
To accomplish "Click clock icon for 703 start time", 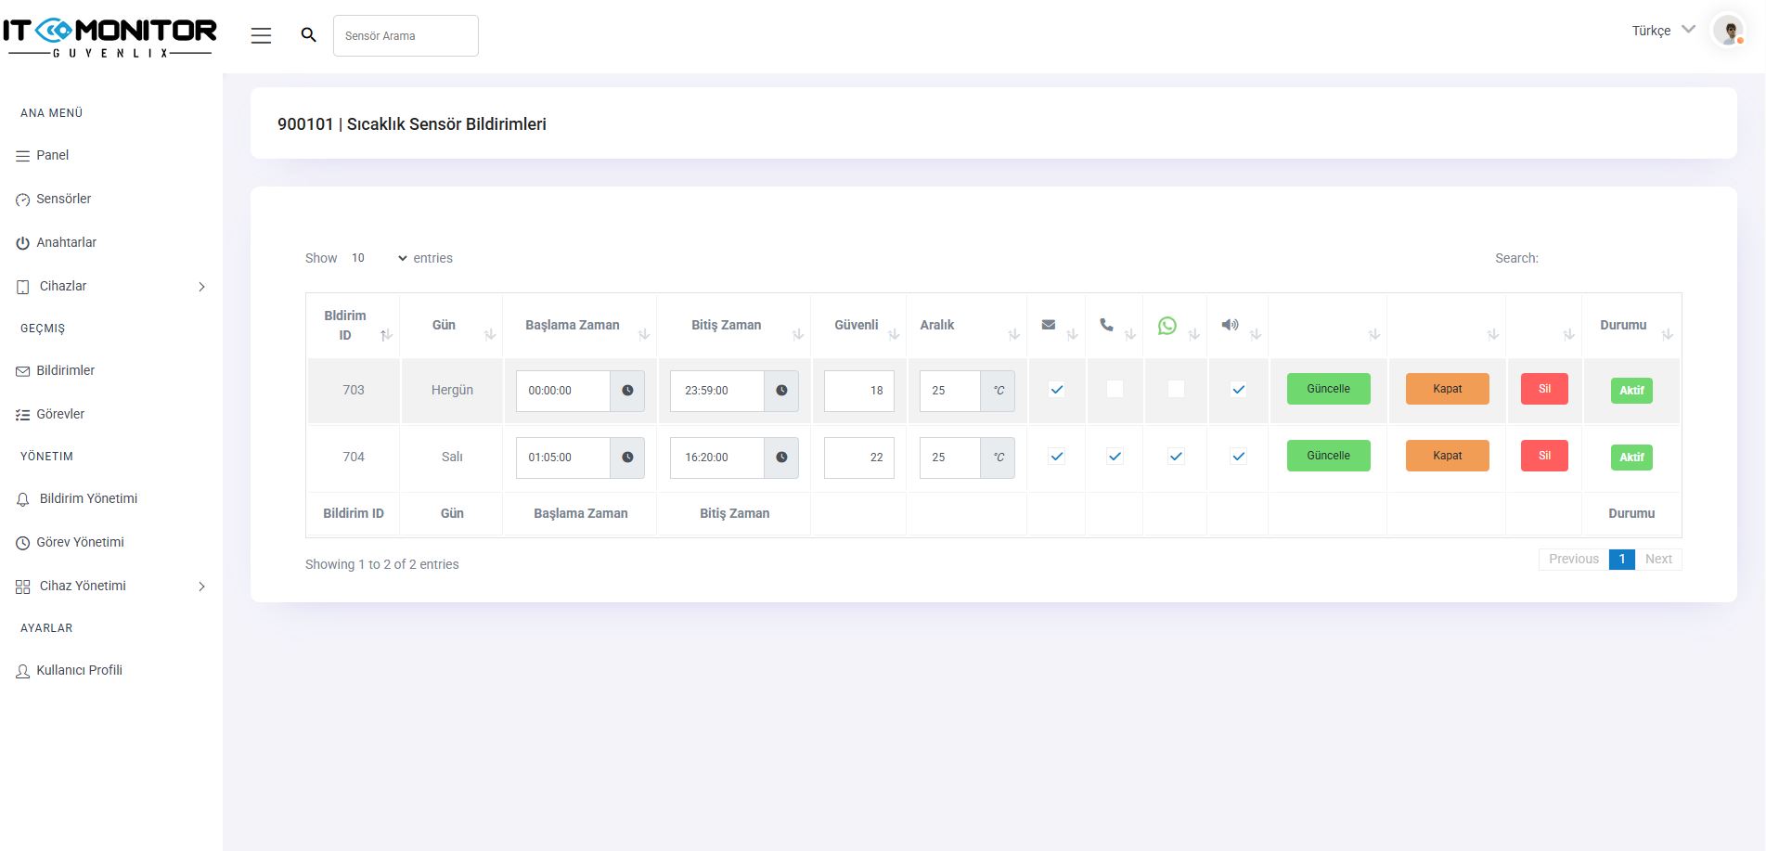I will click(627, 391).
